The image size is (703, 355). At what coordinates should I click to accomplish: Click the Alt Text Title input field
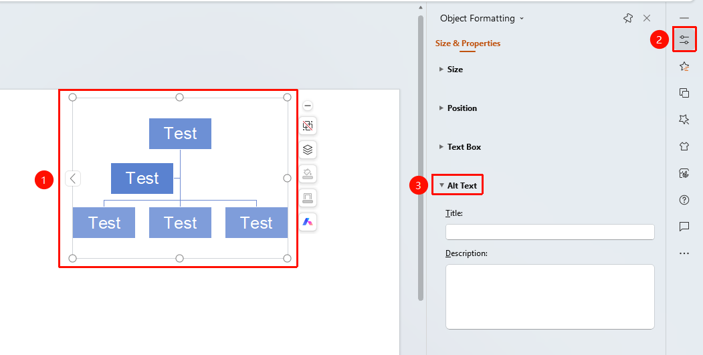pos(550,232)
